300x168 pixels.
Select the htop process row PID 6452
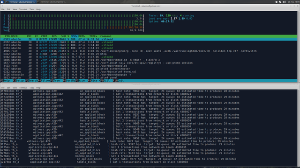click(x=149, y=54)
